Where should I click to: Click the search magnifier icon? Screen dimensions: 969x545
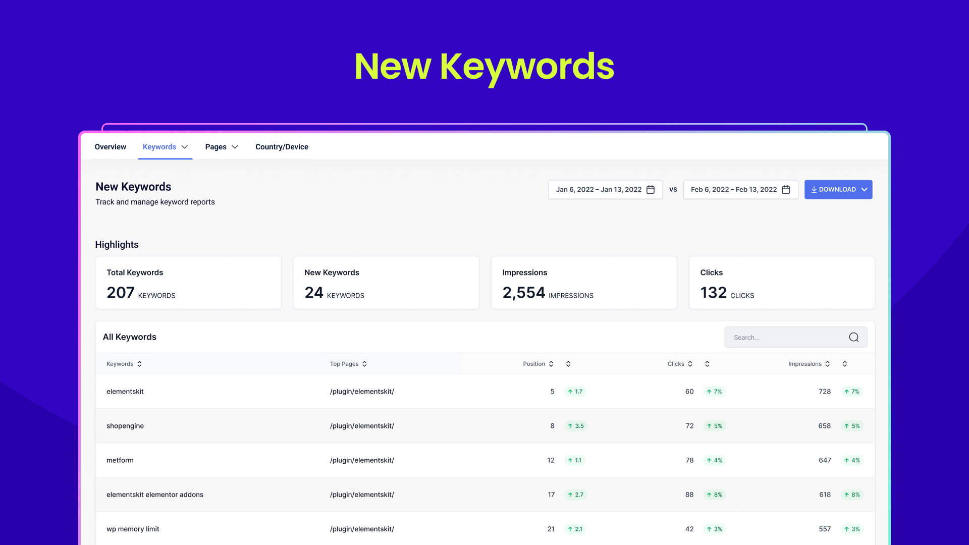[x=853, y=337]
